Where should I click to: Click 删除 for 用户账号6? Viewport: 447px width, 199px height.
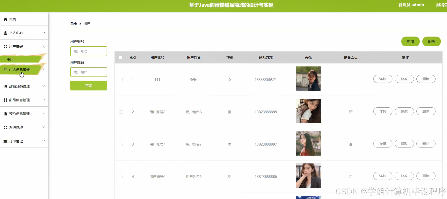pos(426,176)
